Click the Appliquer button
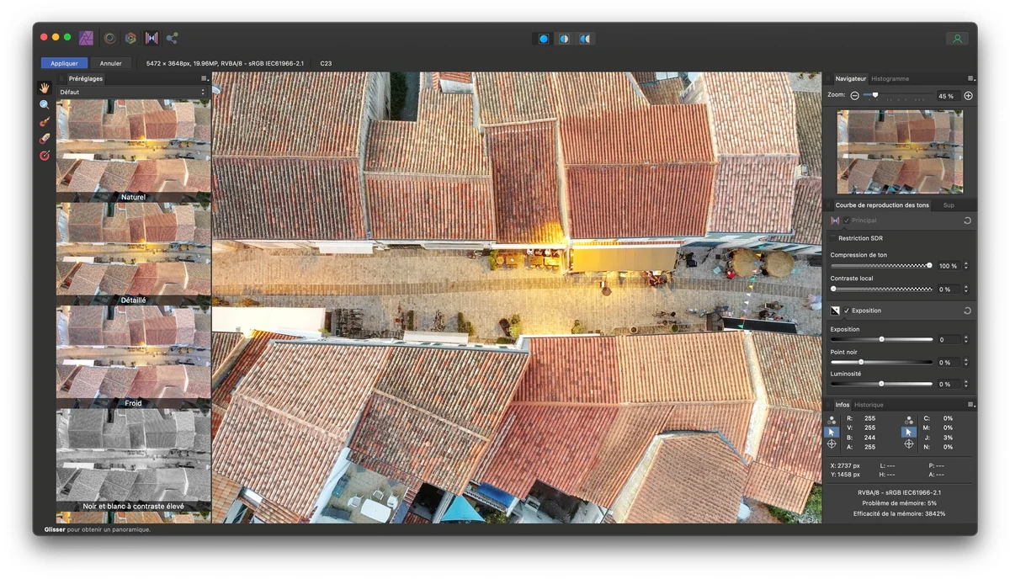Screen dimensions: 1010x579 coord(64,63)
